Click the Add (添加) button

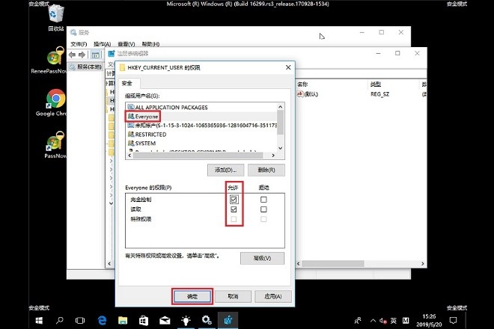[x=225, y=170]
